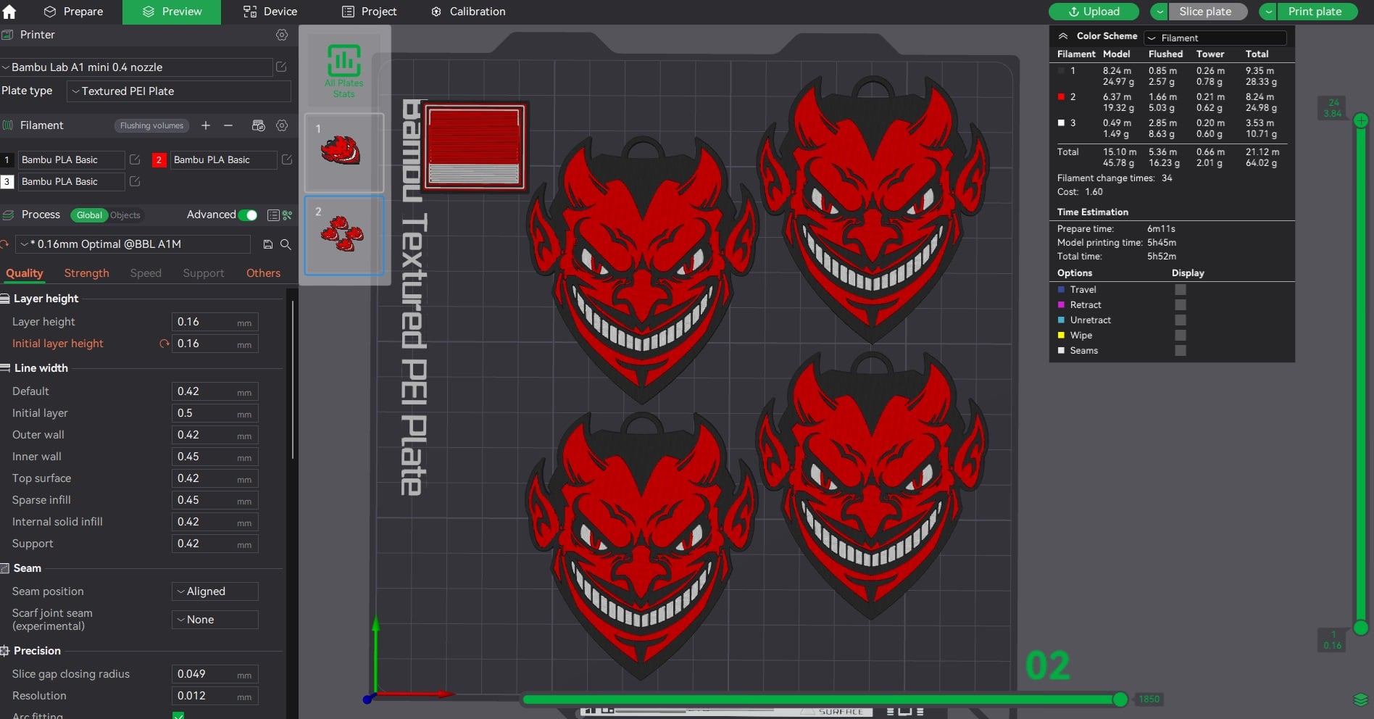The image size is (1374, 719).
Task: Reset initial layer height to default
Action: point(165,344)
